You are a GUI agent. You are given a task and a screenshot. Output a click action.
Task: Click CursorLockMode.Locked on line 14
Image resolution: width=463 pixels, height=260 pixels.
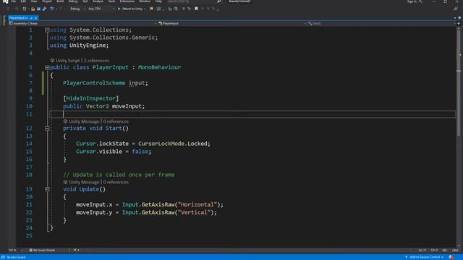[x=173, y=144]
